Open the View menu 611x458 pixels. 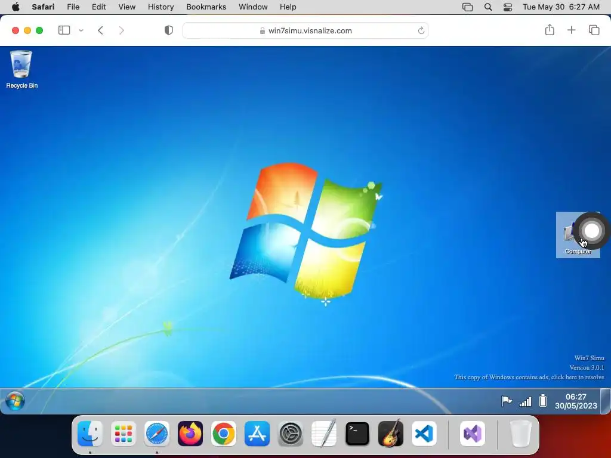click(126, 7)
